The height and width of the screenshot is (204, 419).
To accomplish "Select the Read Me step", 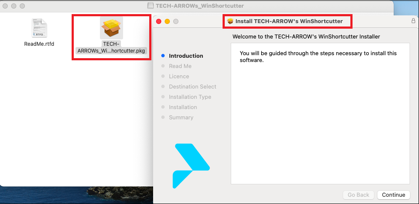I will click(x=180, y=66).
